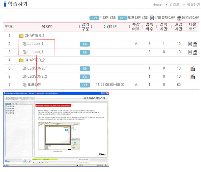Go to Home in the breadcrumb

(157, 5)
